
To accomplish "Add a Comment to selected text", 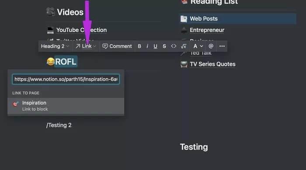I will (x=117, y=46).
